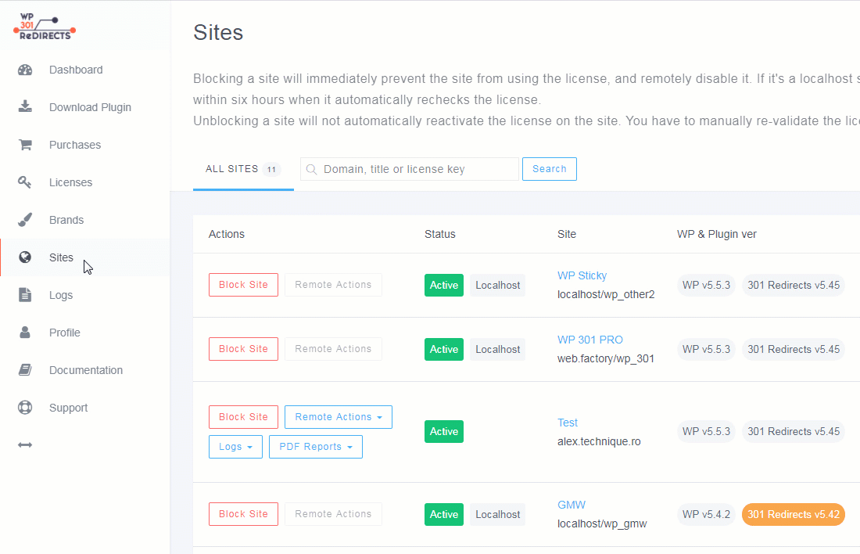Block the WP 301 PRO site
Screen dimensions: 860x554
243,349
